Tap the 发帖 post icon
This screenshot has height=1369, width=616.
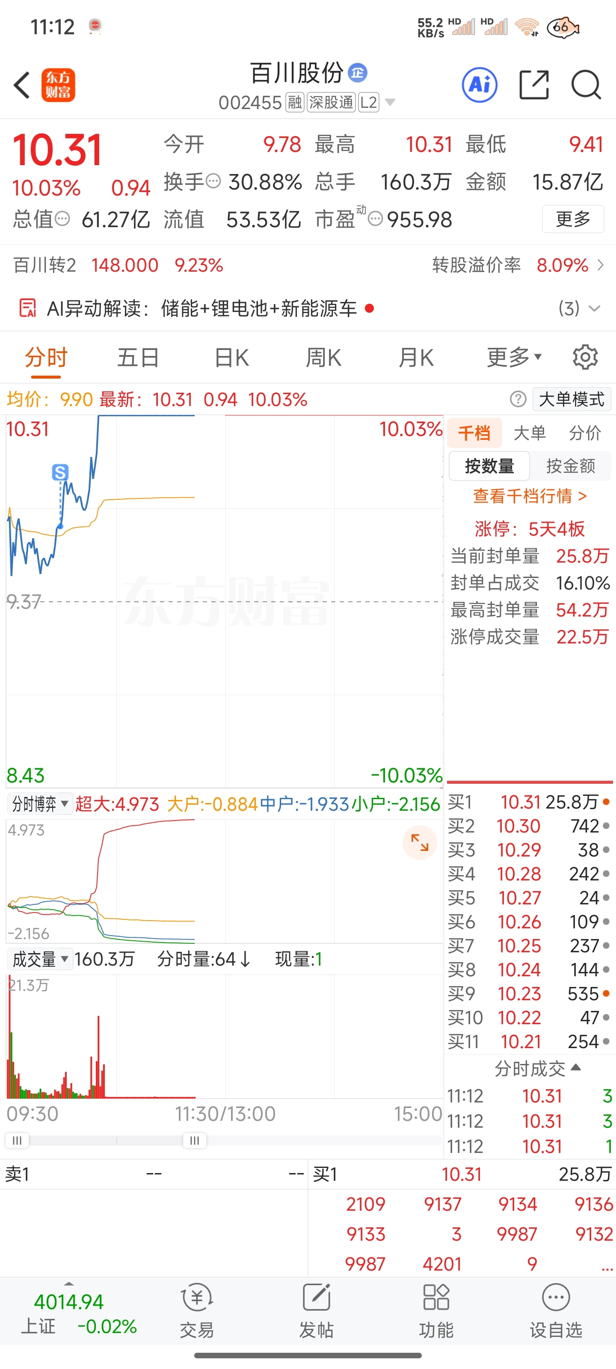click(x=316, y=1310)
